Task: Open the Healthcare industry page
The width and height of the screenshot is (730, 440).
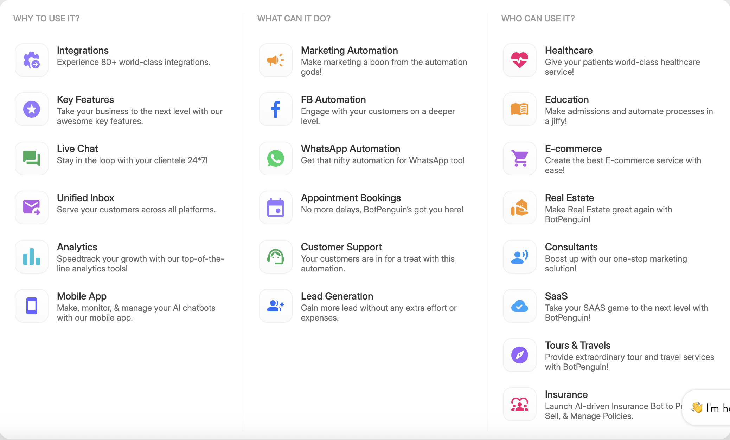Action: pyautogui.click(x=569, y=50)
